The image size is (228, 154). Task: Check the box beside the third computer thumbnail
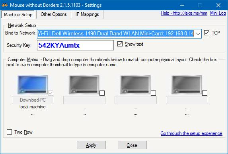pos(154,93)
